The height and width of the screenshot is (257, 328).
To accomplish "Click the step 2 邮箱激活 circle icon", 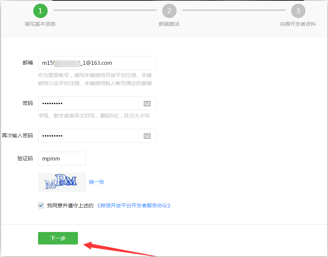I will tap(169, 11).
